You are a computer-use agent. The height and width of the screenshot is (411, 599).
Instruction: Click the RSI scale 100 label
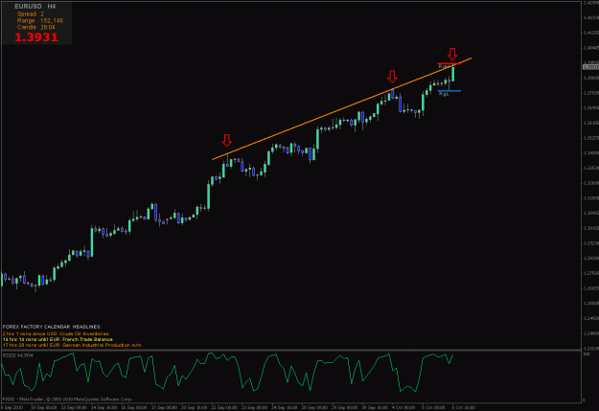(587, 354)
